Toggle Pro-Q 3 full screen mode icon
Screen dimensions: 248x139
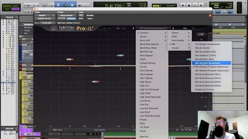[x=193, y=28]
